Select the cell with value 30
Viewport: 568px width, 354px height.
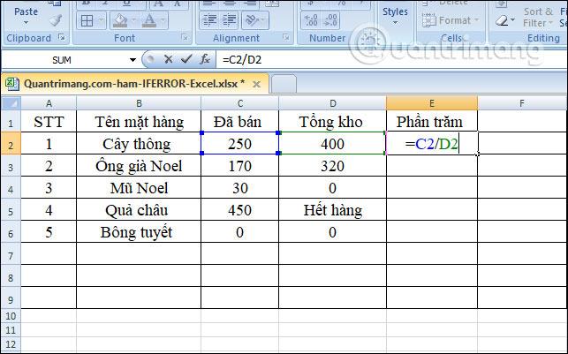(x=239, y=188)
